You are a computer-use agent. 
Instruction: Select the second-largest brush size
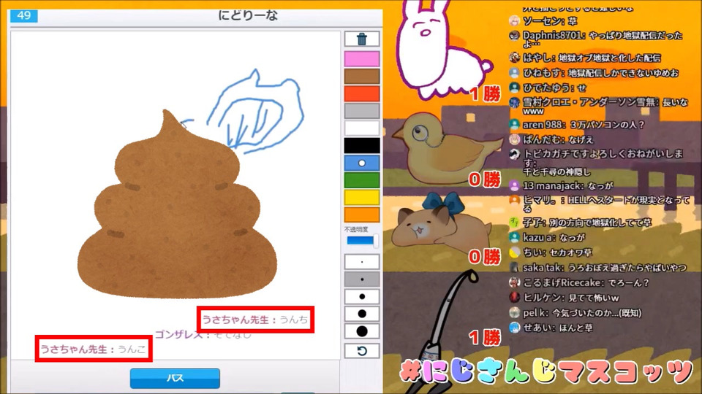coord(362,314)
